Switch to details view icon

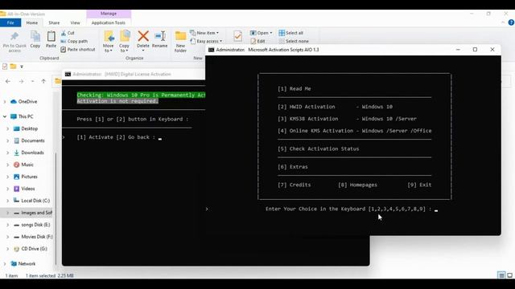501,275
